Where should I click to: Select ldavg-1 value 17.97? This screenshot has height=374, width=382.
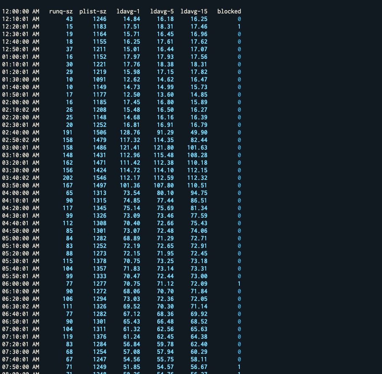point(132,57)
